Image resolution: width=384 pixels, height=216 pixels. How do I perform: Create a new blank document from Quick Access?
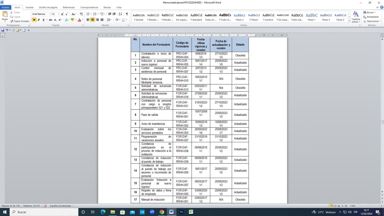(24, 30)
